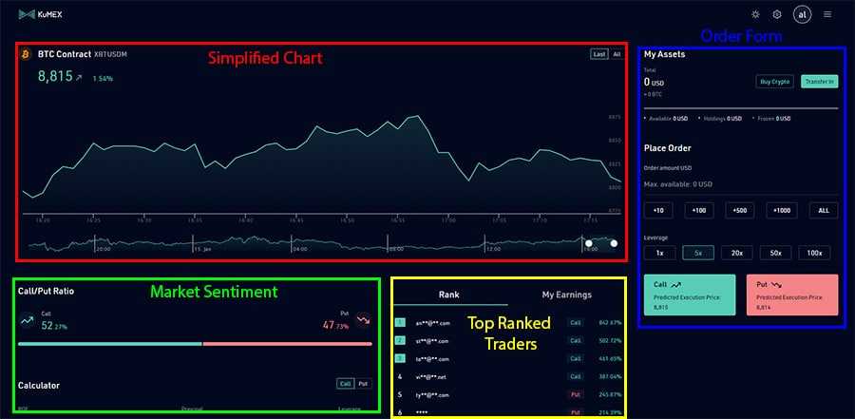Open the hamburger menu

tap(827, 15)
